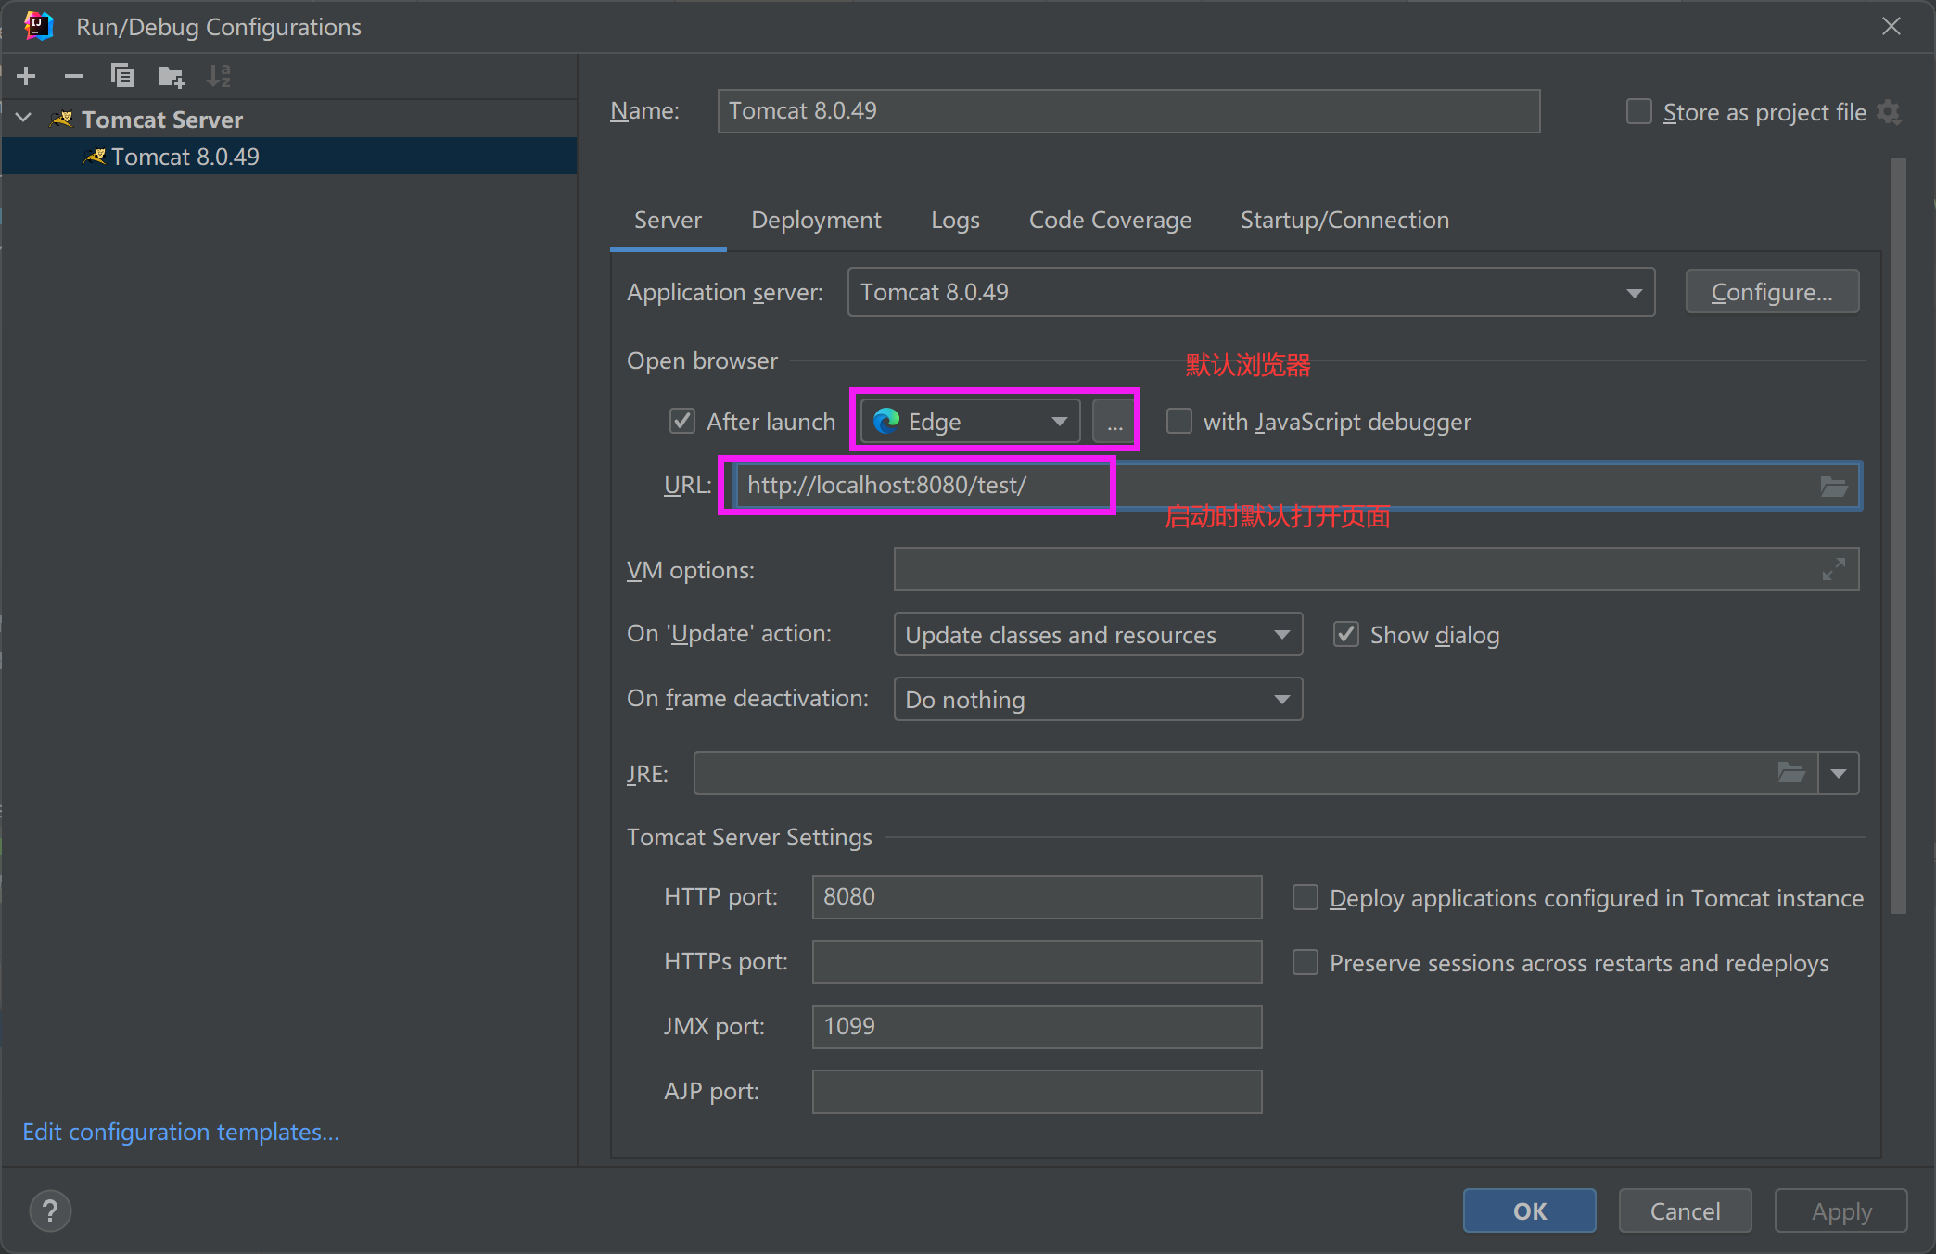Click the HTTP port input field
Viewport: 1936px width, 1254px height.
coord(1036,897)
